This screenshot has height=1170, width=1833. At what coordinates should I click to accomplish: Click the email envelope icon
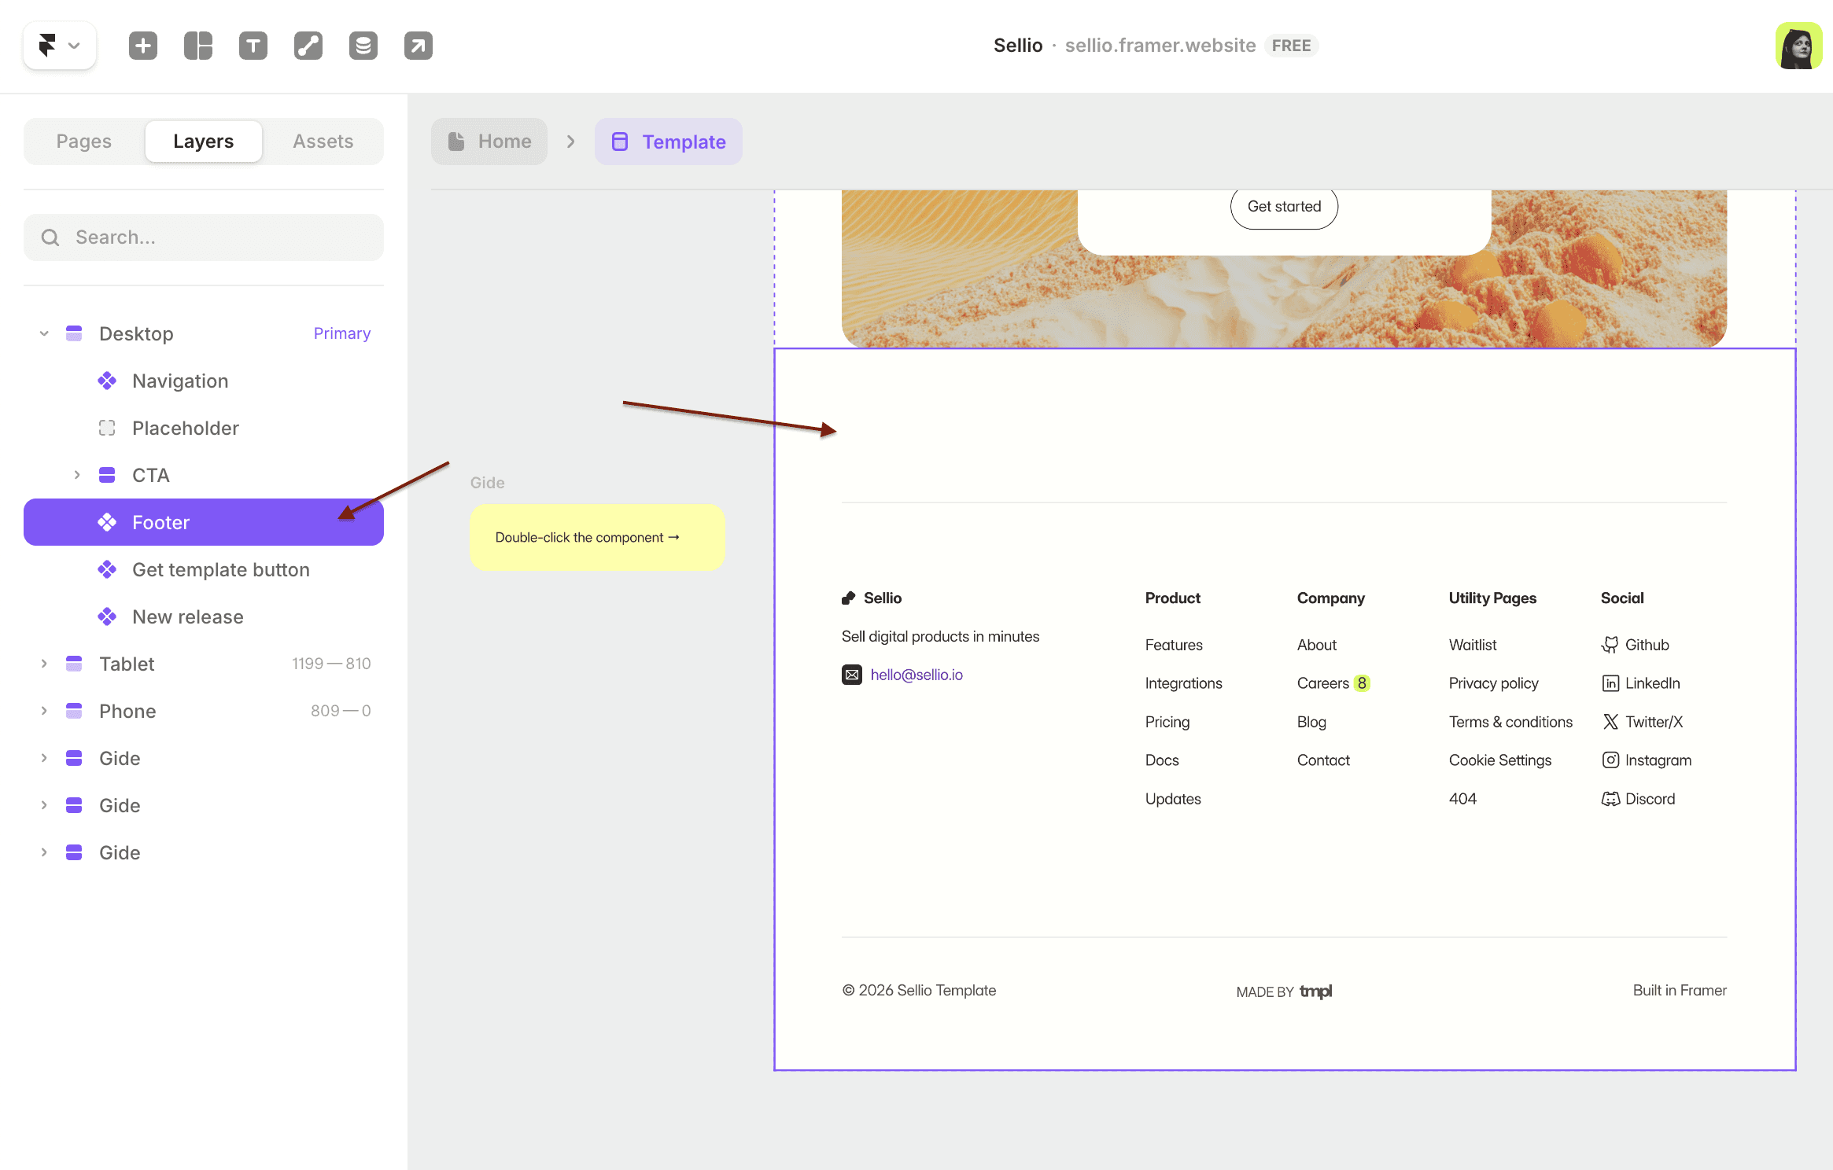click(x=852, y=675)
